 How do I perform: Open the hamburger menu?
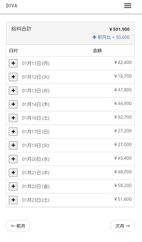(128, 6)
